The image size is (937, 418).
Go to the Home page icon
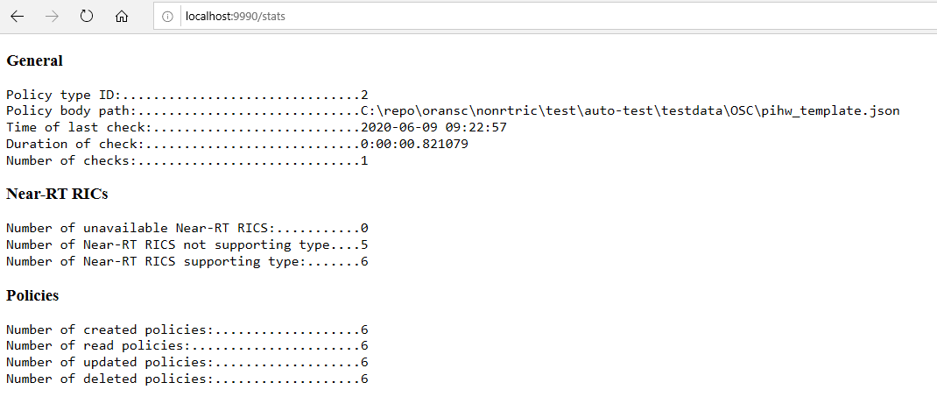pyautogui.click(x=122, y=17)
